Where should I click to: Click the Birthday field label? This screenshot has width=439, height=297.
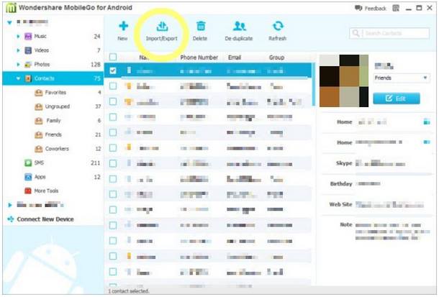[341, 184]
